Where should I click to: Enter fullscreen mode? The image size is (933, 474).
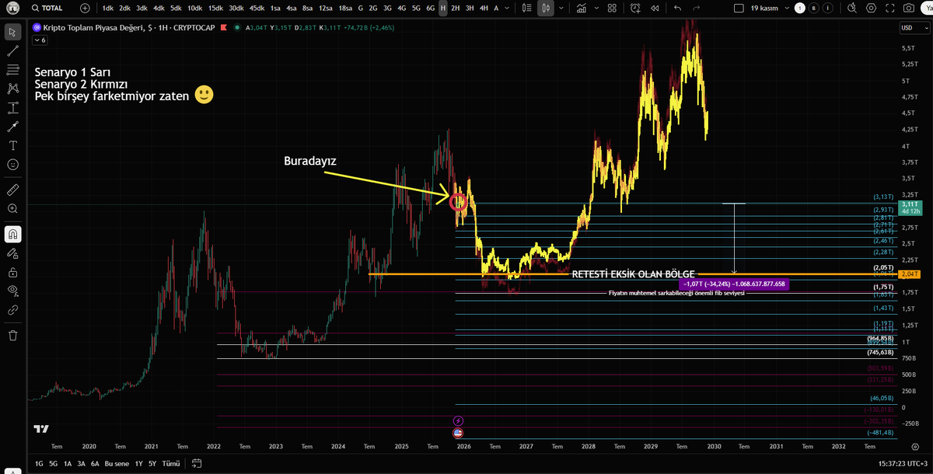click(x=889, y=8)
